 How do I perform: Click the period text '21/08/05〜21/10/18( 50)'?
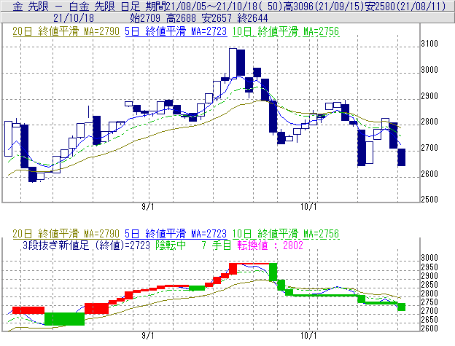coord(224,7)
